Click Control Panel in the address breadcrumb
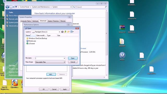 [24, 7]
